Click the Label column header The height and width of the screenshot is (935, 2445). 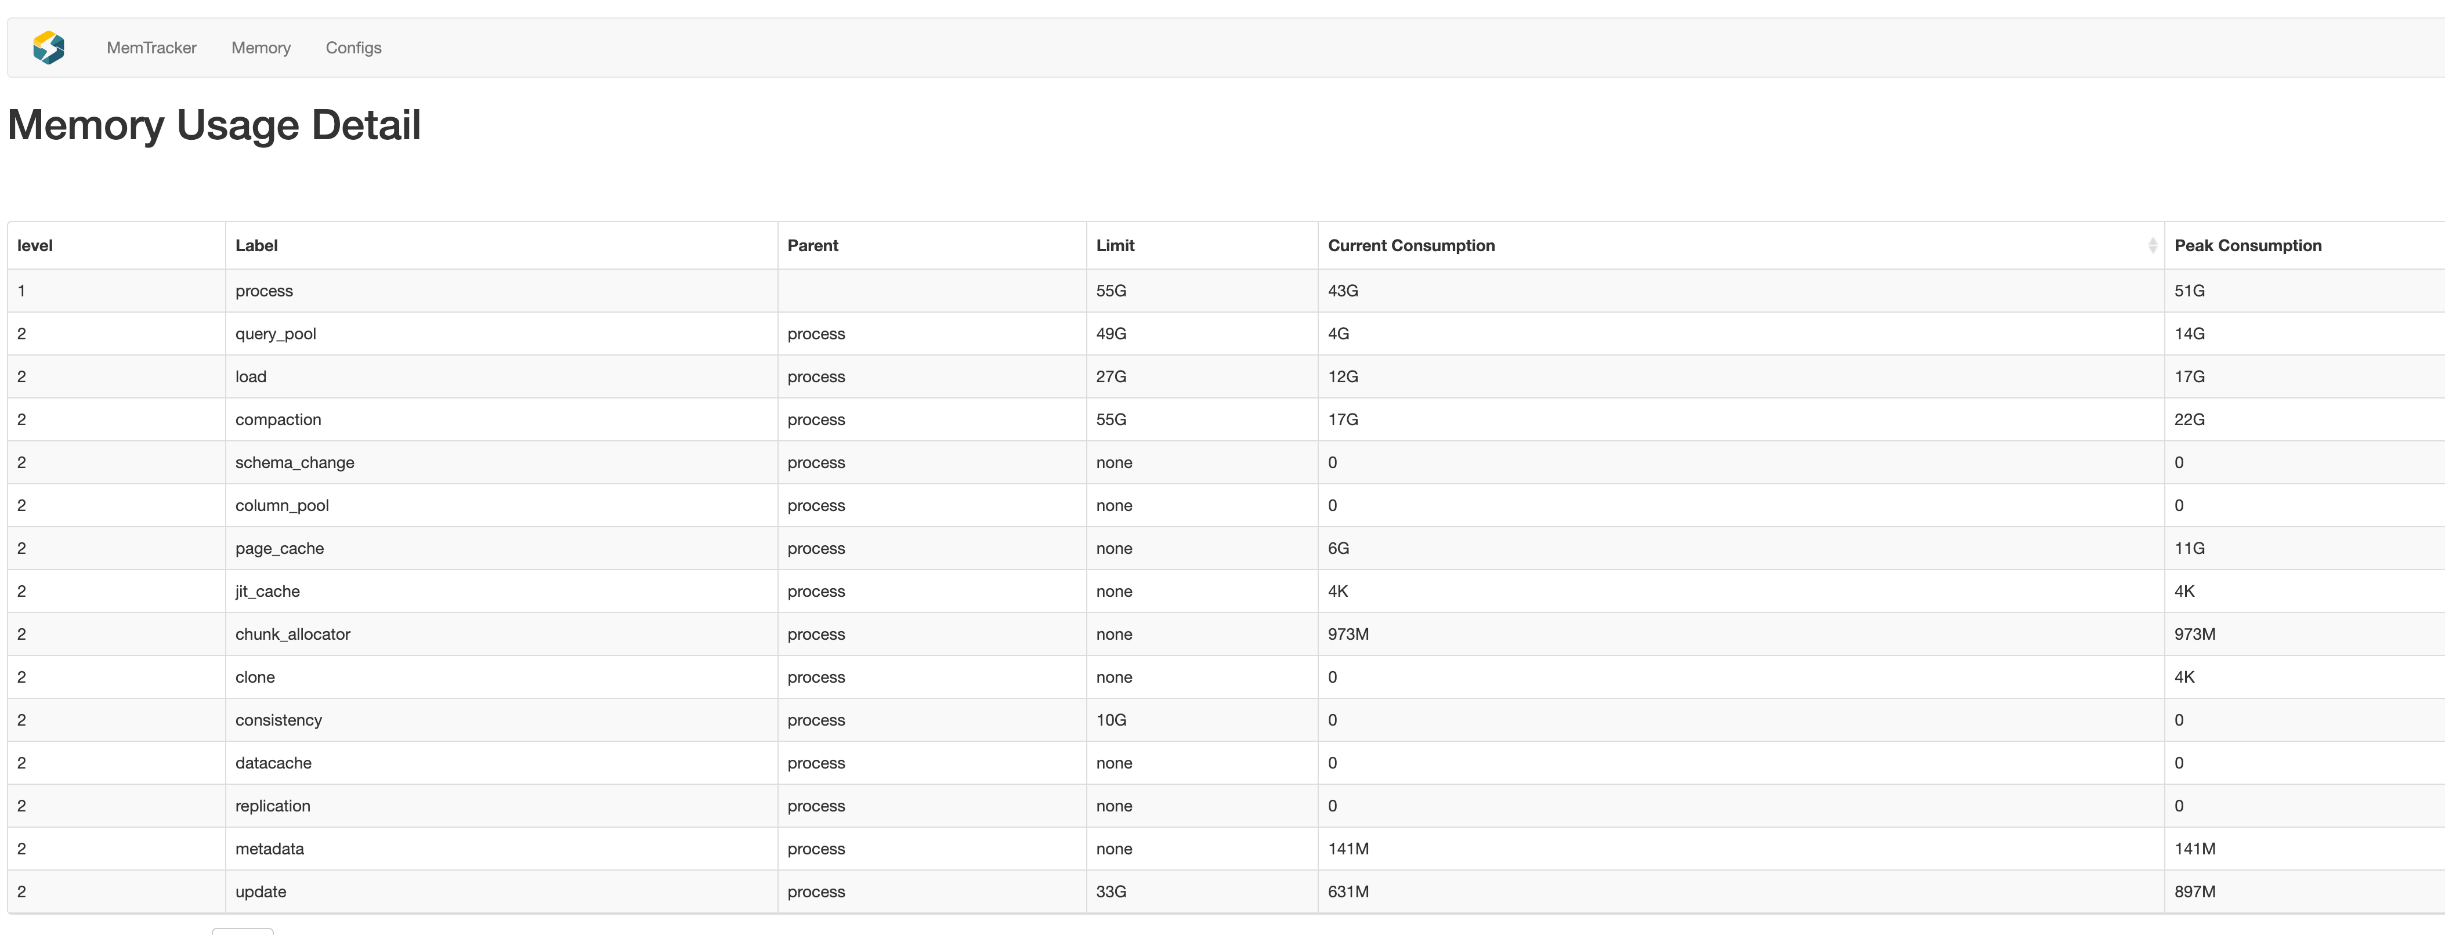[x=501, y=246]
